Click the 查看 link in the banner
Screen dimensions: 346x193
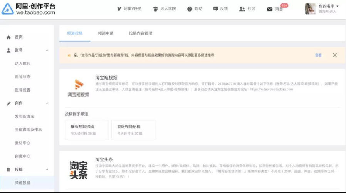coord(318,55)
